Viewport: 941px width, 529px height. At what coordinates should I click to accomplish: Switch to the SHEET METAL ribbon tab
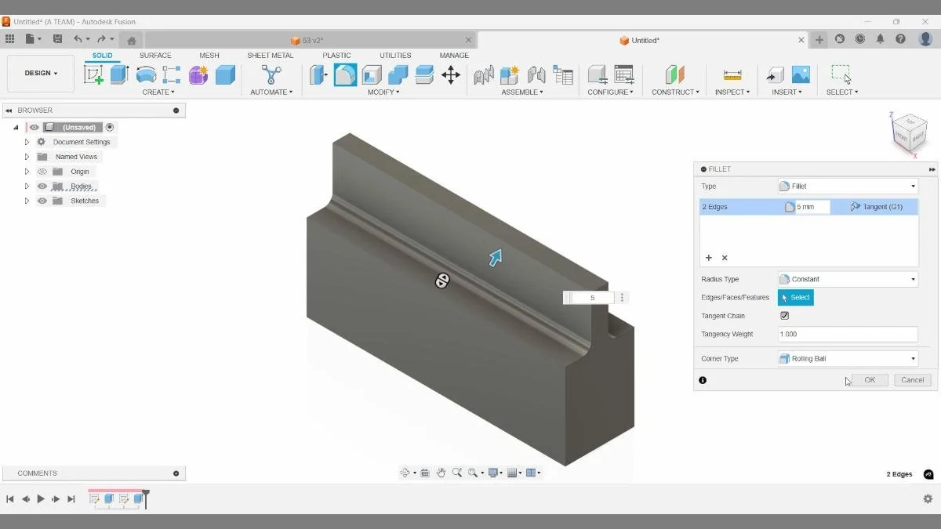point(268,55)
